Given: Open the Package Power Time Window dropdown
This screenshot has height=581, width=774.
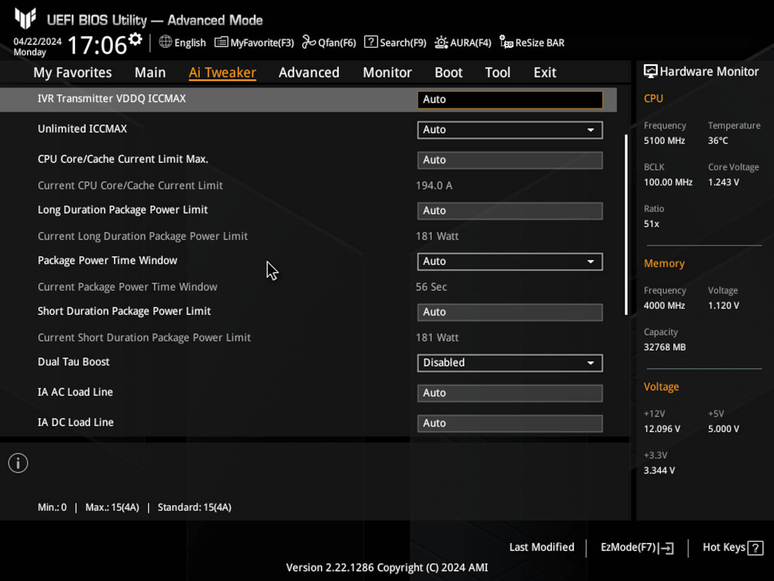Looking at the screenshot, I should (510, 261).
